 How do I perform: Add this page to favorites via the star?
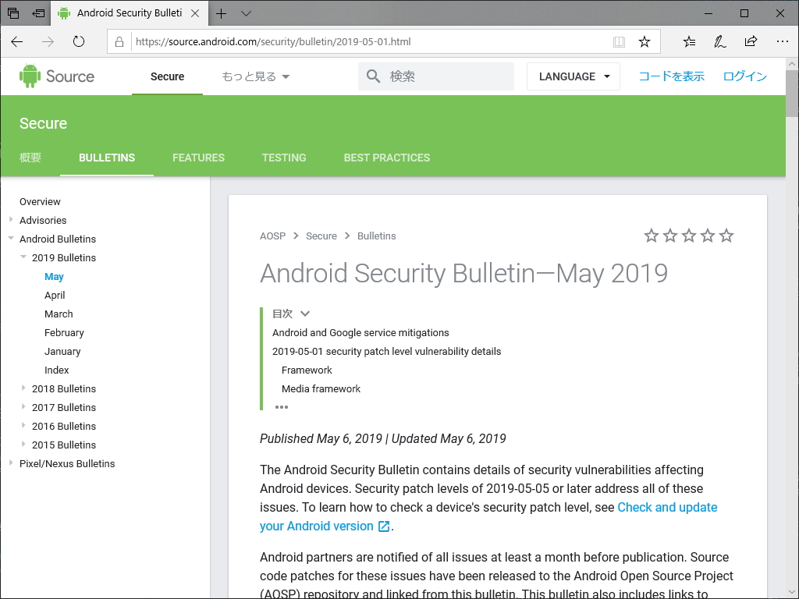[645, 42]
